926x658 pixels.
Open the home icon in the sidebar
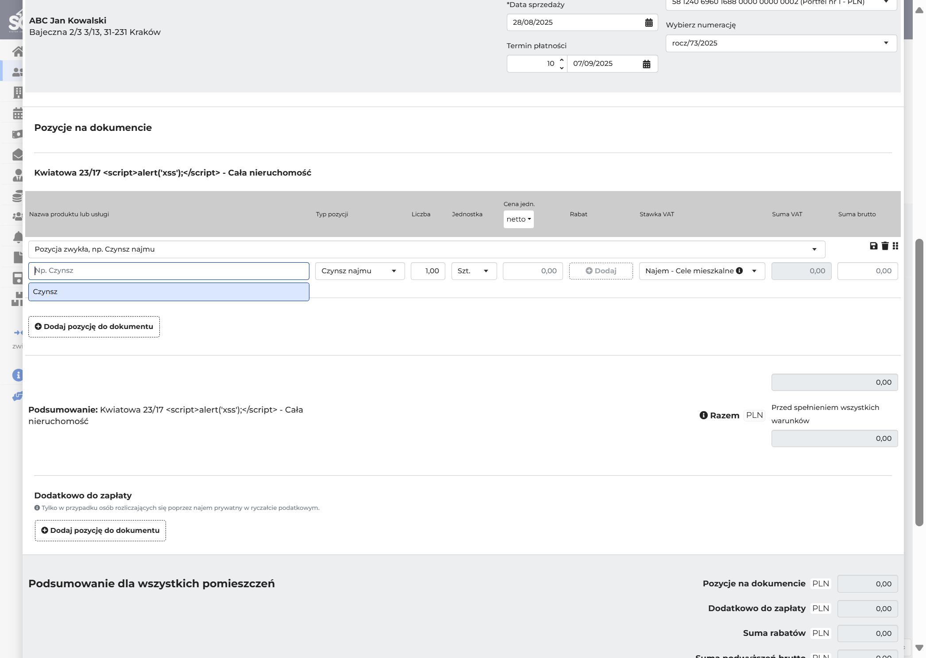[18, 51]
